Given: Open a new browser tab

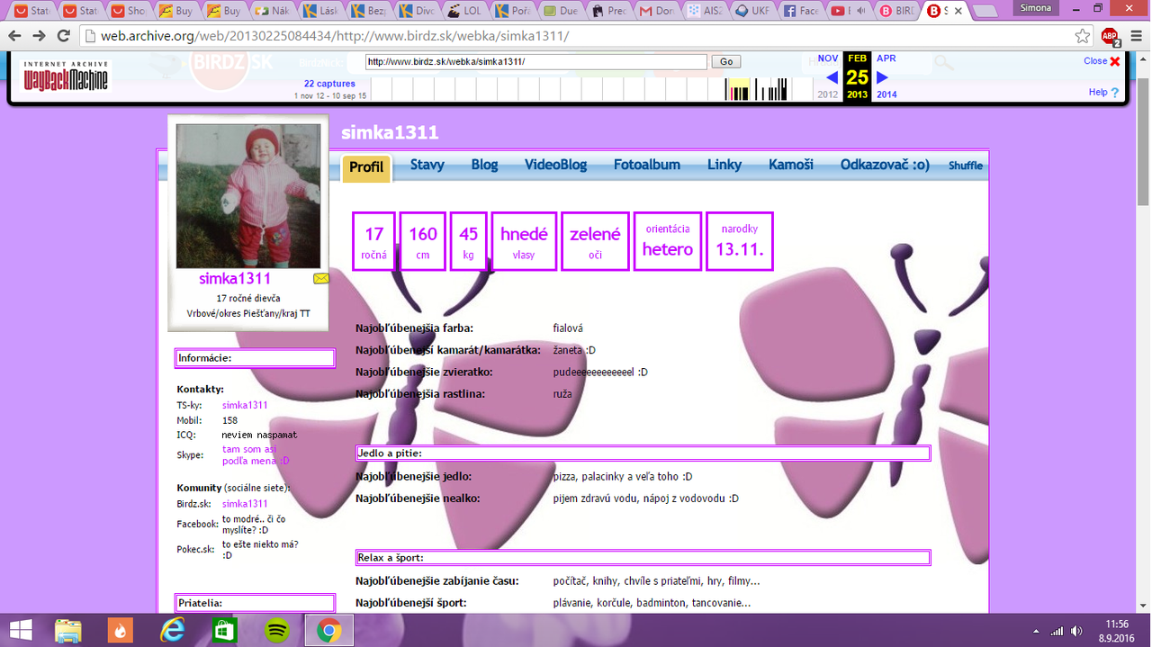Looking at the screenshot, I should point(984,12).
